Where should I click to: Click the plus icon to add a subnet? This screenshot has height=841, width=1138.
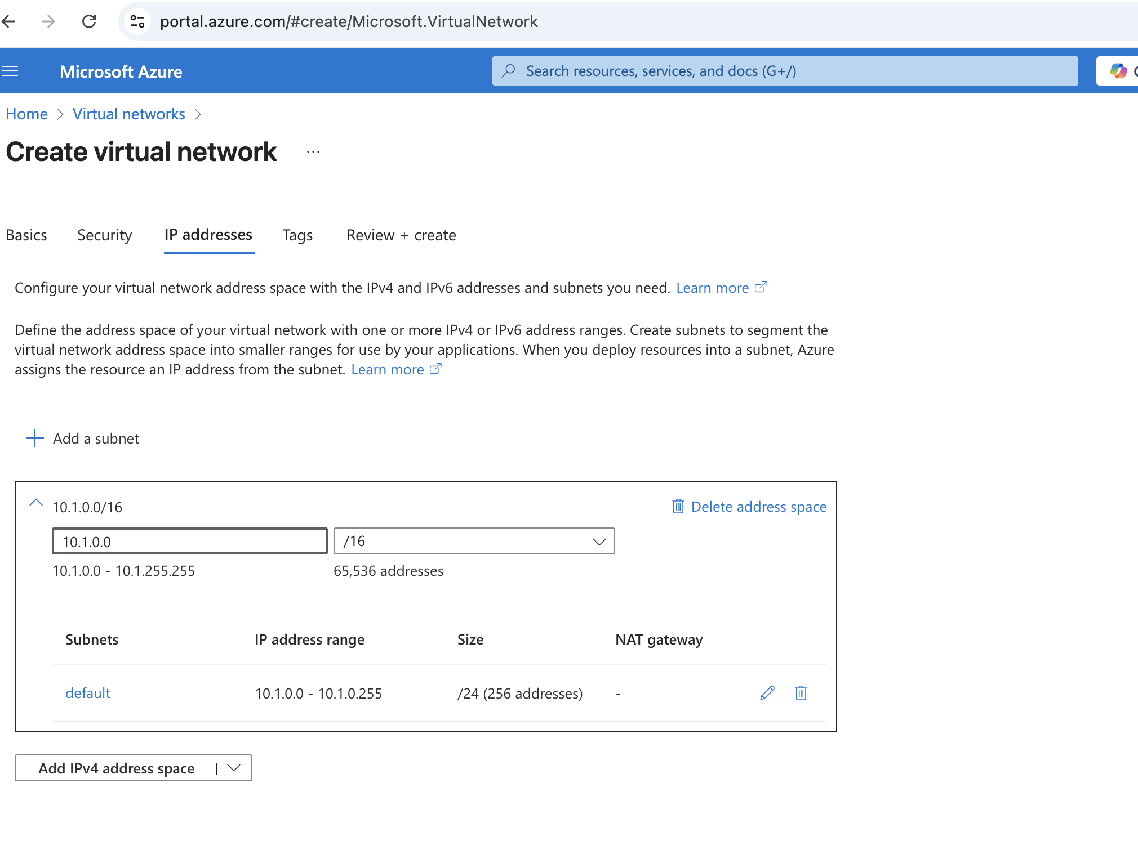point(35,438)
